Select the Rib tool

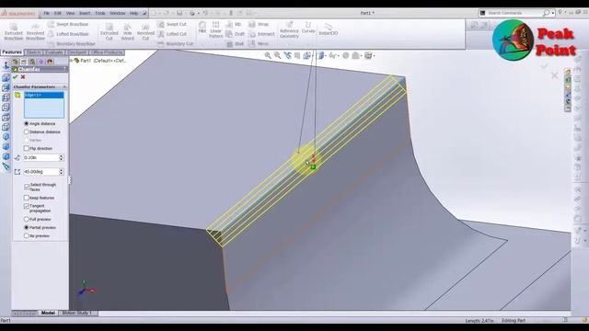[234, 24]
